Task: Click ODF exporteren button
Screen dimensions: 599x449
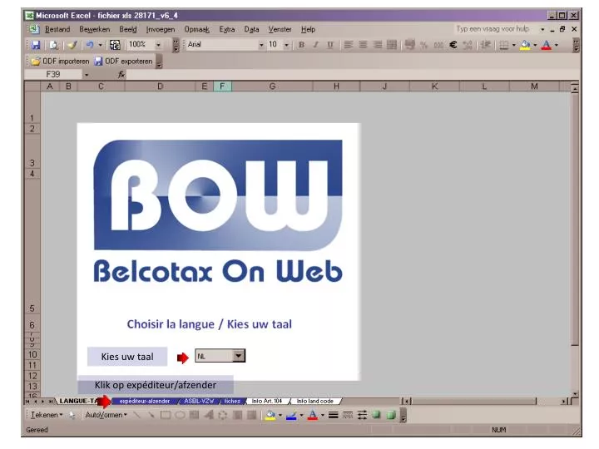Action: [x=123, y=61]
